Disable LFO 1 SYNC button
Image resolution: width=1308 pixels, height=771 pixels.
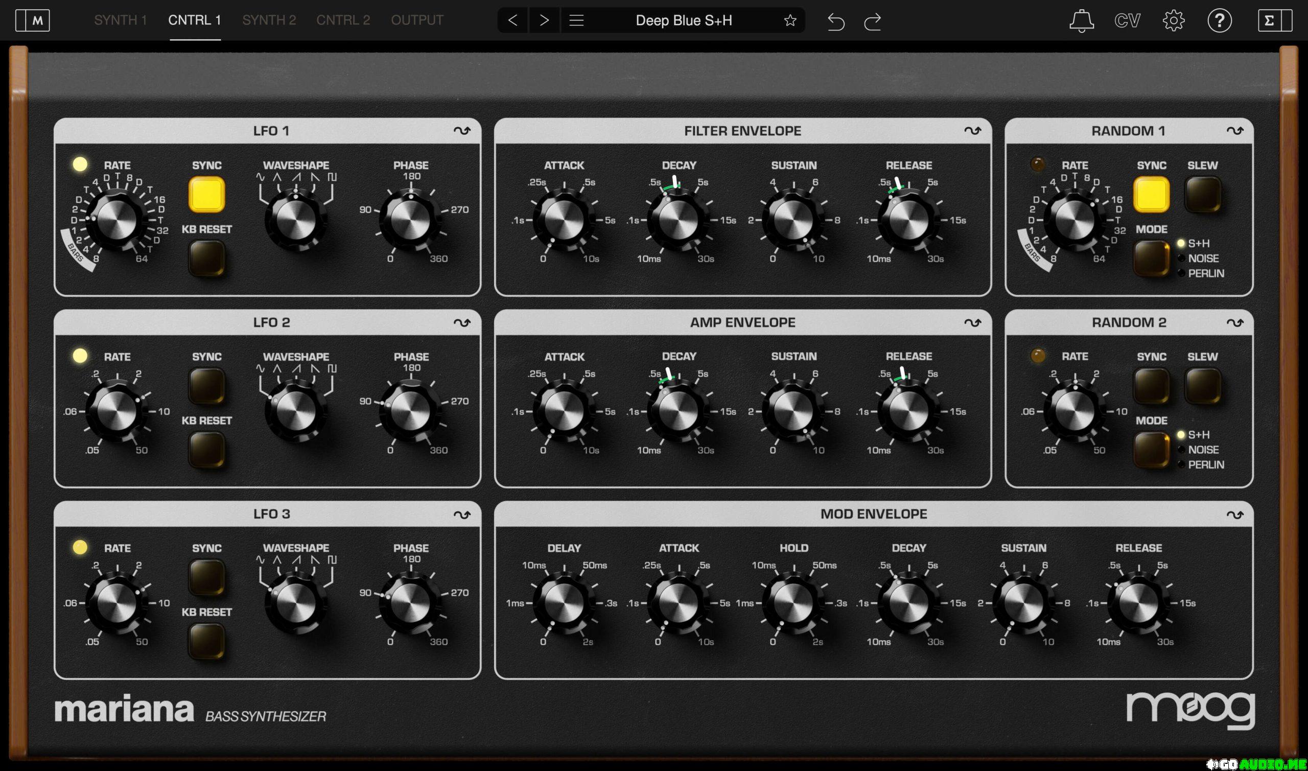(x=207, y=195)
